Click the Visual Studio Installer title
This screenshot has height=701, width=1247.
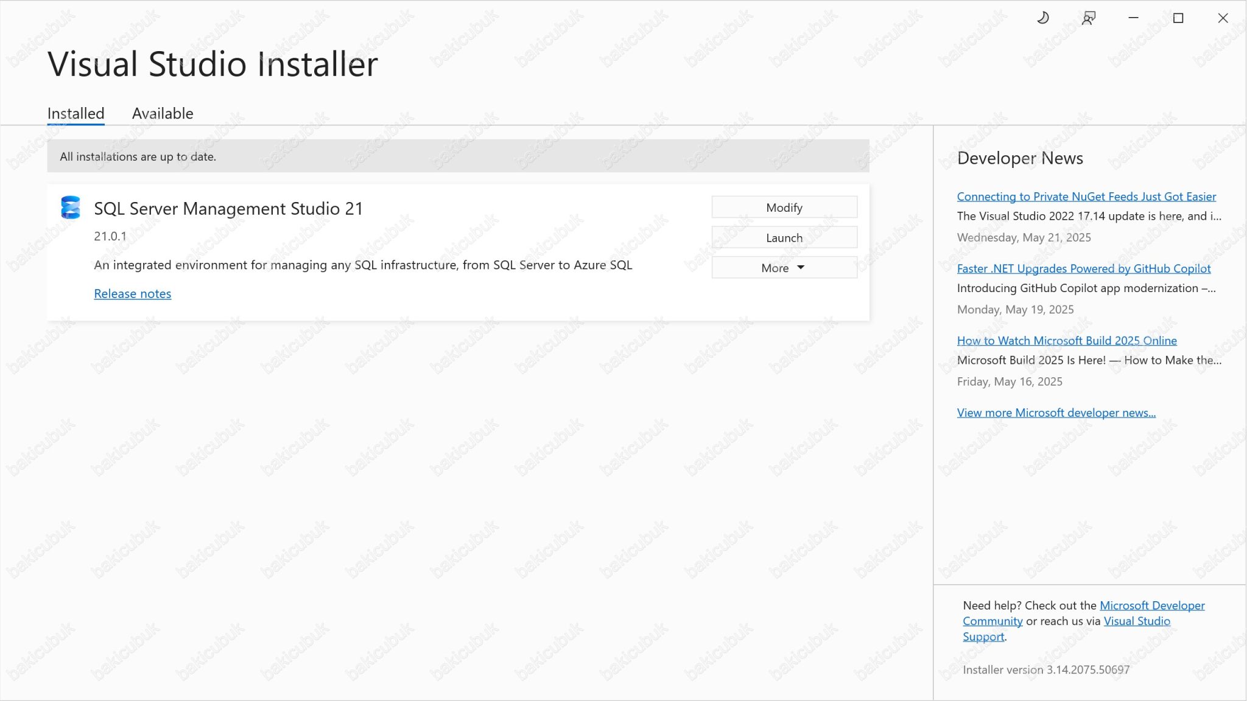click(x=213, y=63)
